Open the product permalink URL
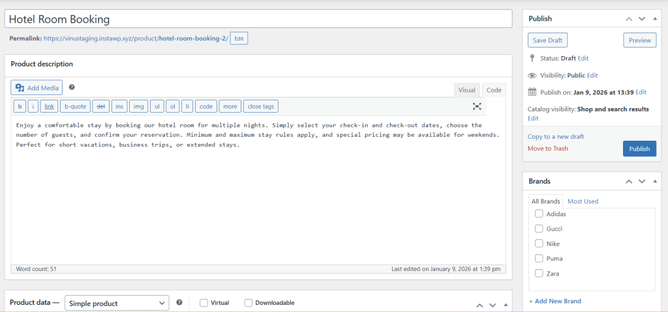 click(136, 38)
